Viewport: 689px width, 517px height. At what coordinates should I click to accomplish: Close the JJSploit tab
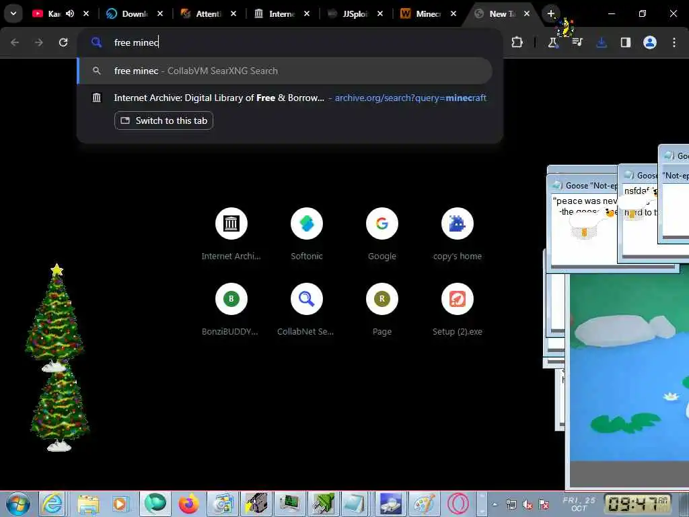coord(380,13)
